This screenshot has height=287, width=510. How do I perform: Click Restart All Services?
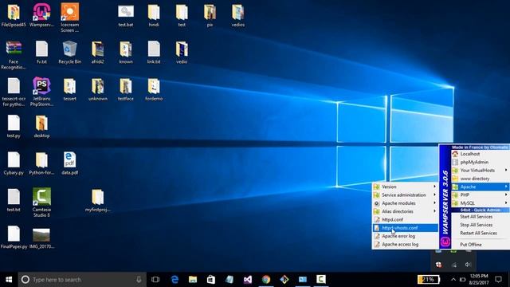pos(480,233)
